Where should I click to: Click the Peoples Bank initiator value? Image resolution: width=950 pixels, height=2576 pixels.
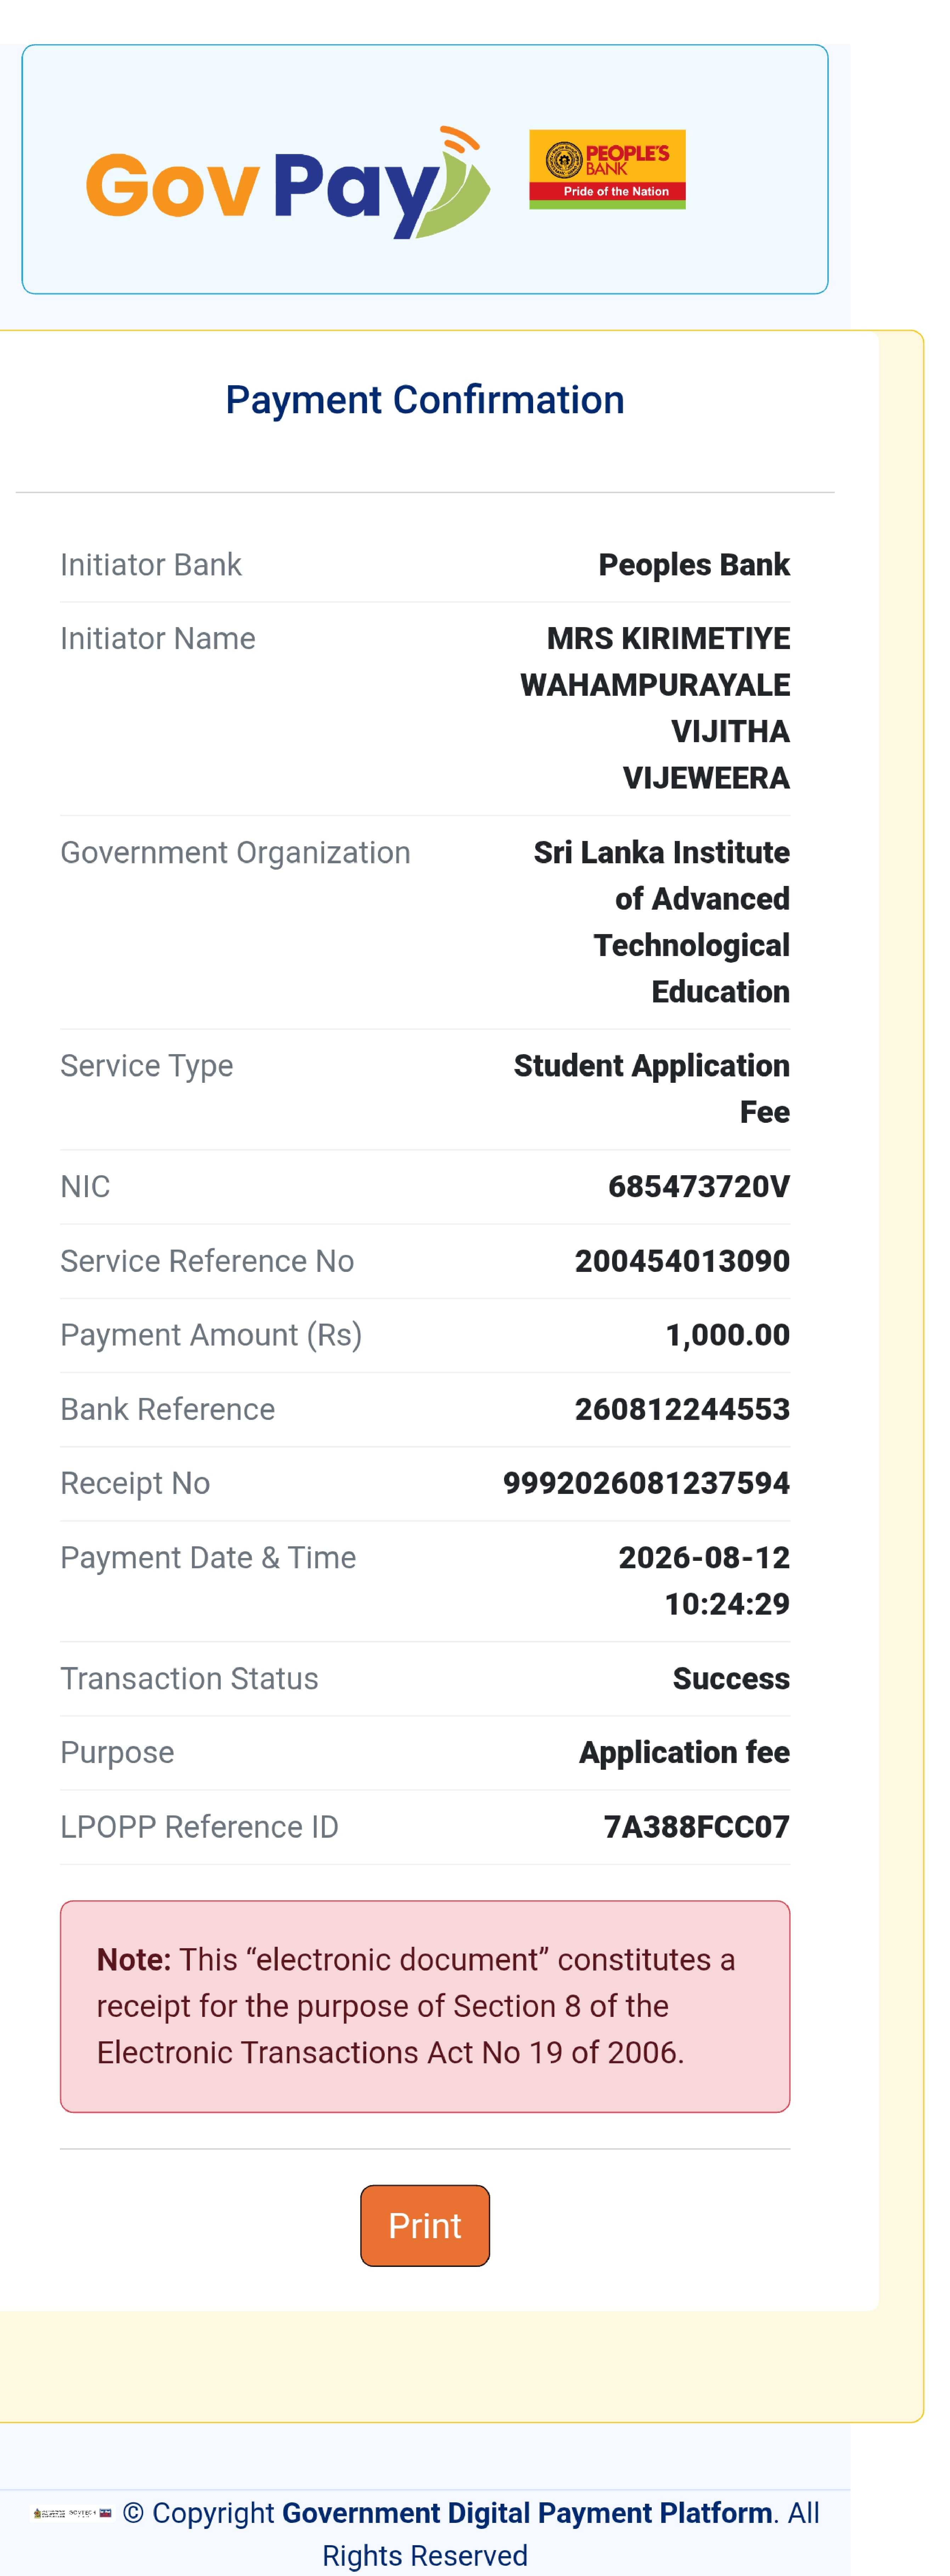(694, 565)
